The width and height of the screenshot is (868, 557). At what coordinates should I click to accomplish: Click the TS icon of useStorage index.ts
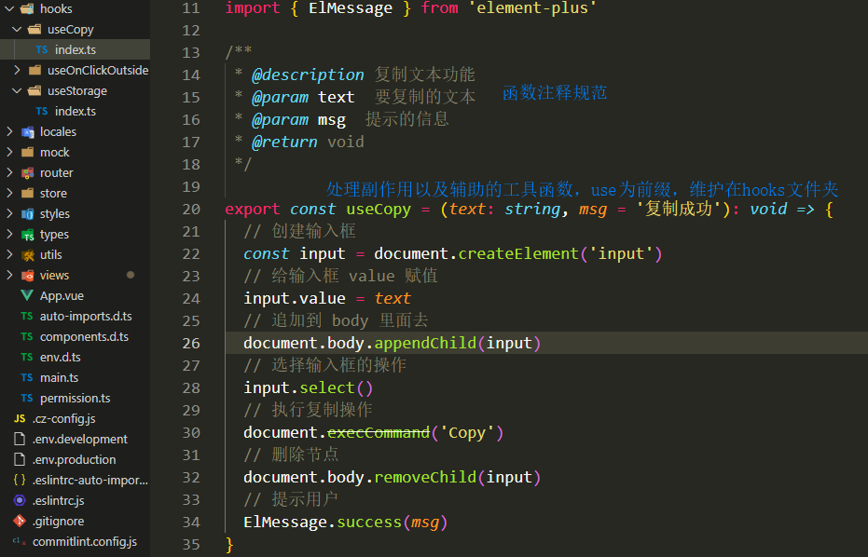[x=42, y=111]
